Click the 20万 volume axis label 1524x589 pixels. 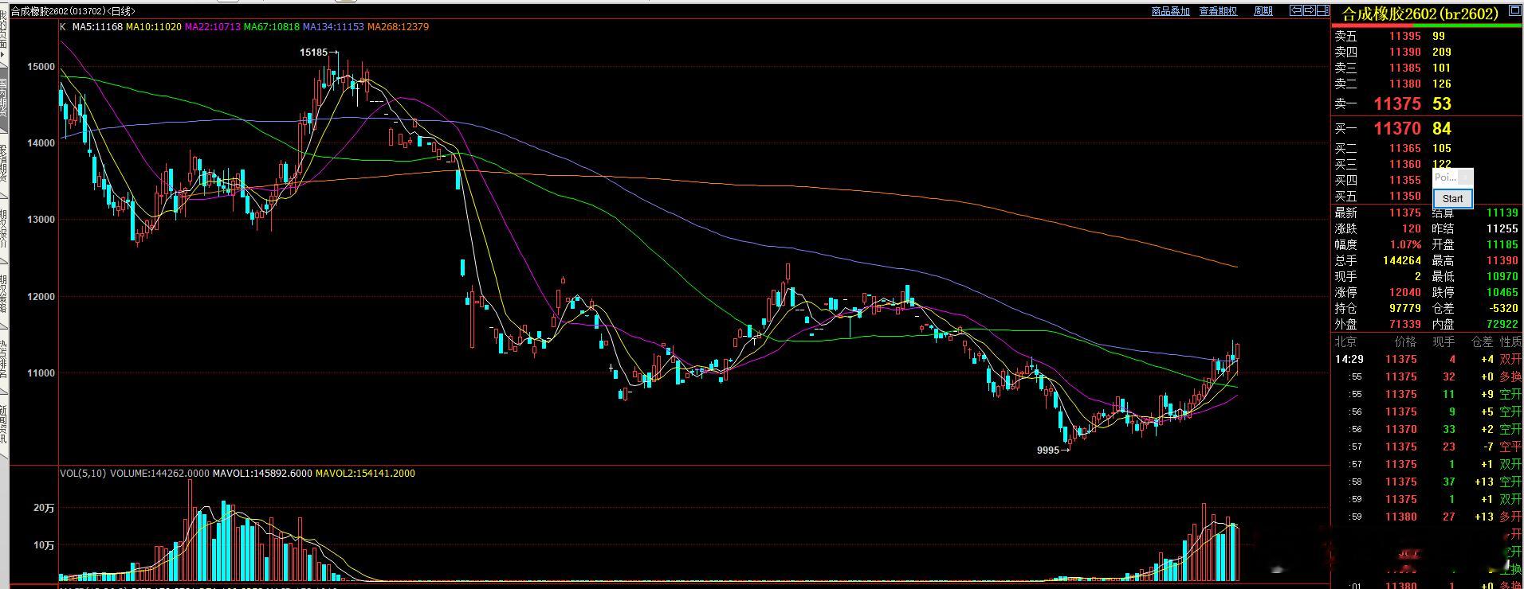pyautogui.click(x=44, y=508)
